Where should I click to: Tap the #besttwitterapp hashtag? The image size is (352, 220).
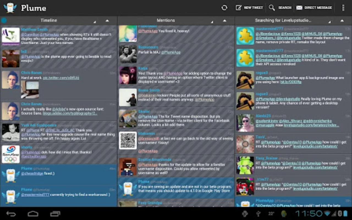click(x=34, y=156)
